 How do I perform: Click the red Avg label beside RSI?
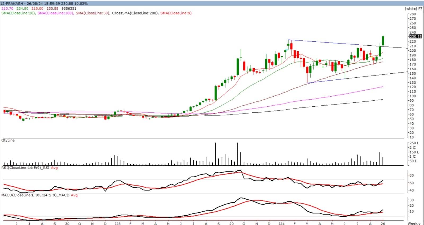pos(54,167)
